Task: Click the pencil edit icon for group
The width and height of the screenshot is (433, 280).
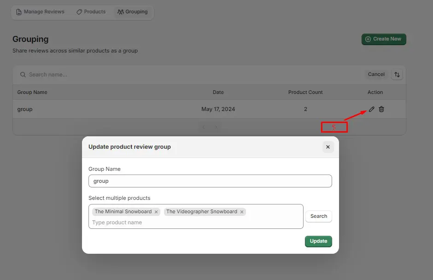Action: coord(372,109)
